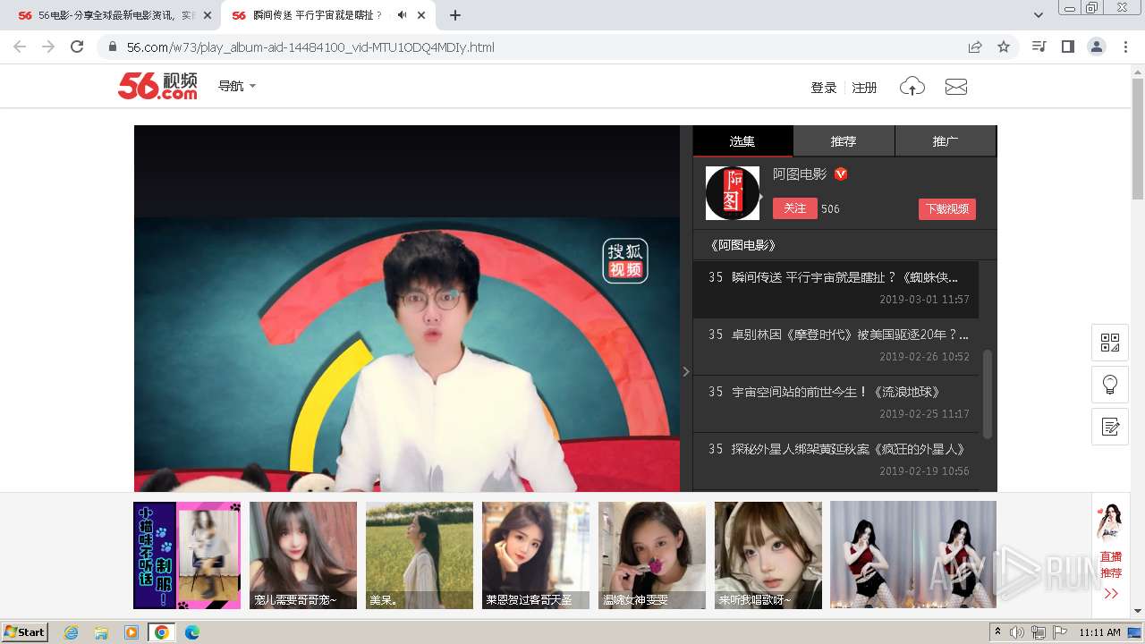Play episode 宇宙空间站的前世今生
The image size is (1145, 644).
click(x=835, y=403)
